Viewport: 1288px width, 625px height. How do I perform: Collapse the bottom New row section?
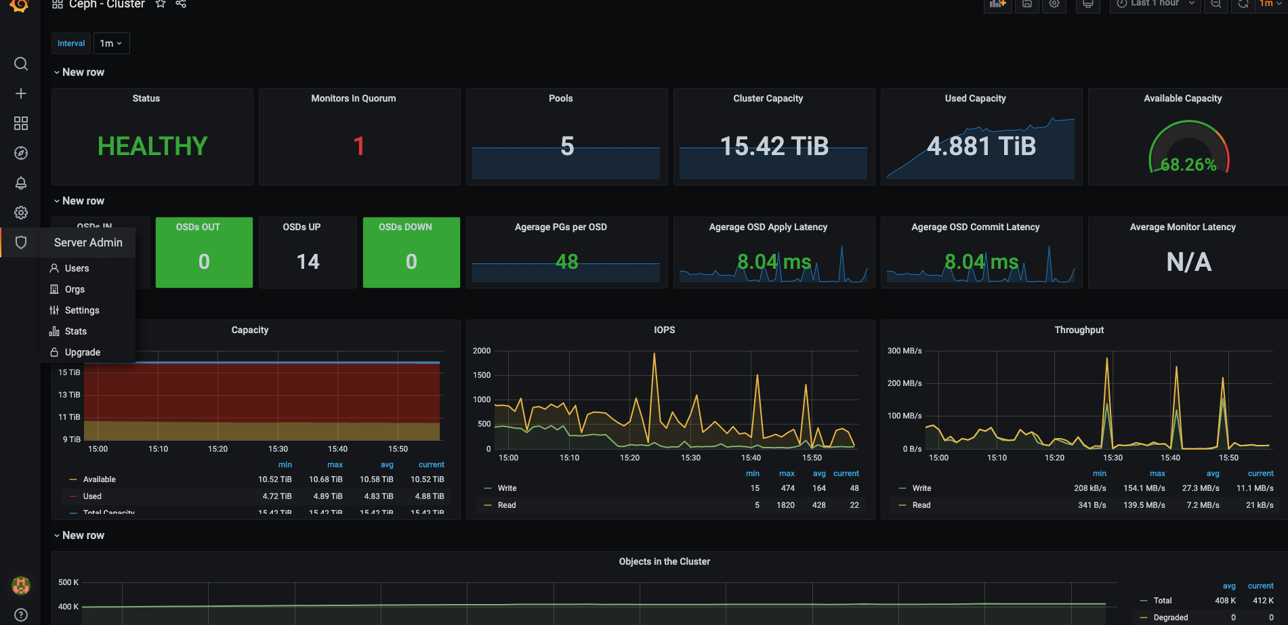coord(79,536)
